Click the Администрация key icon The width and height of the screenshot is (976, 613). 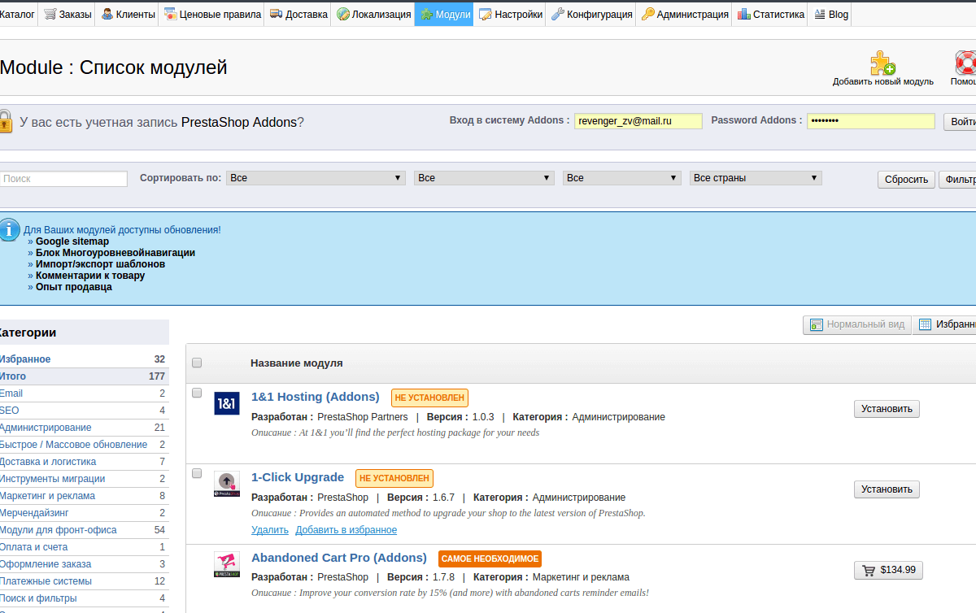(647, 14)
